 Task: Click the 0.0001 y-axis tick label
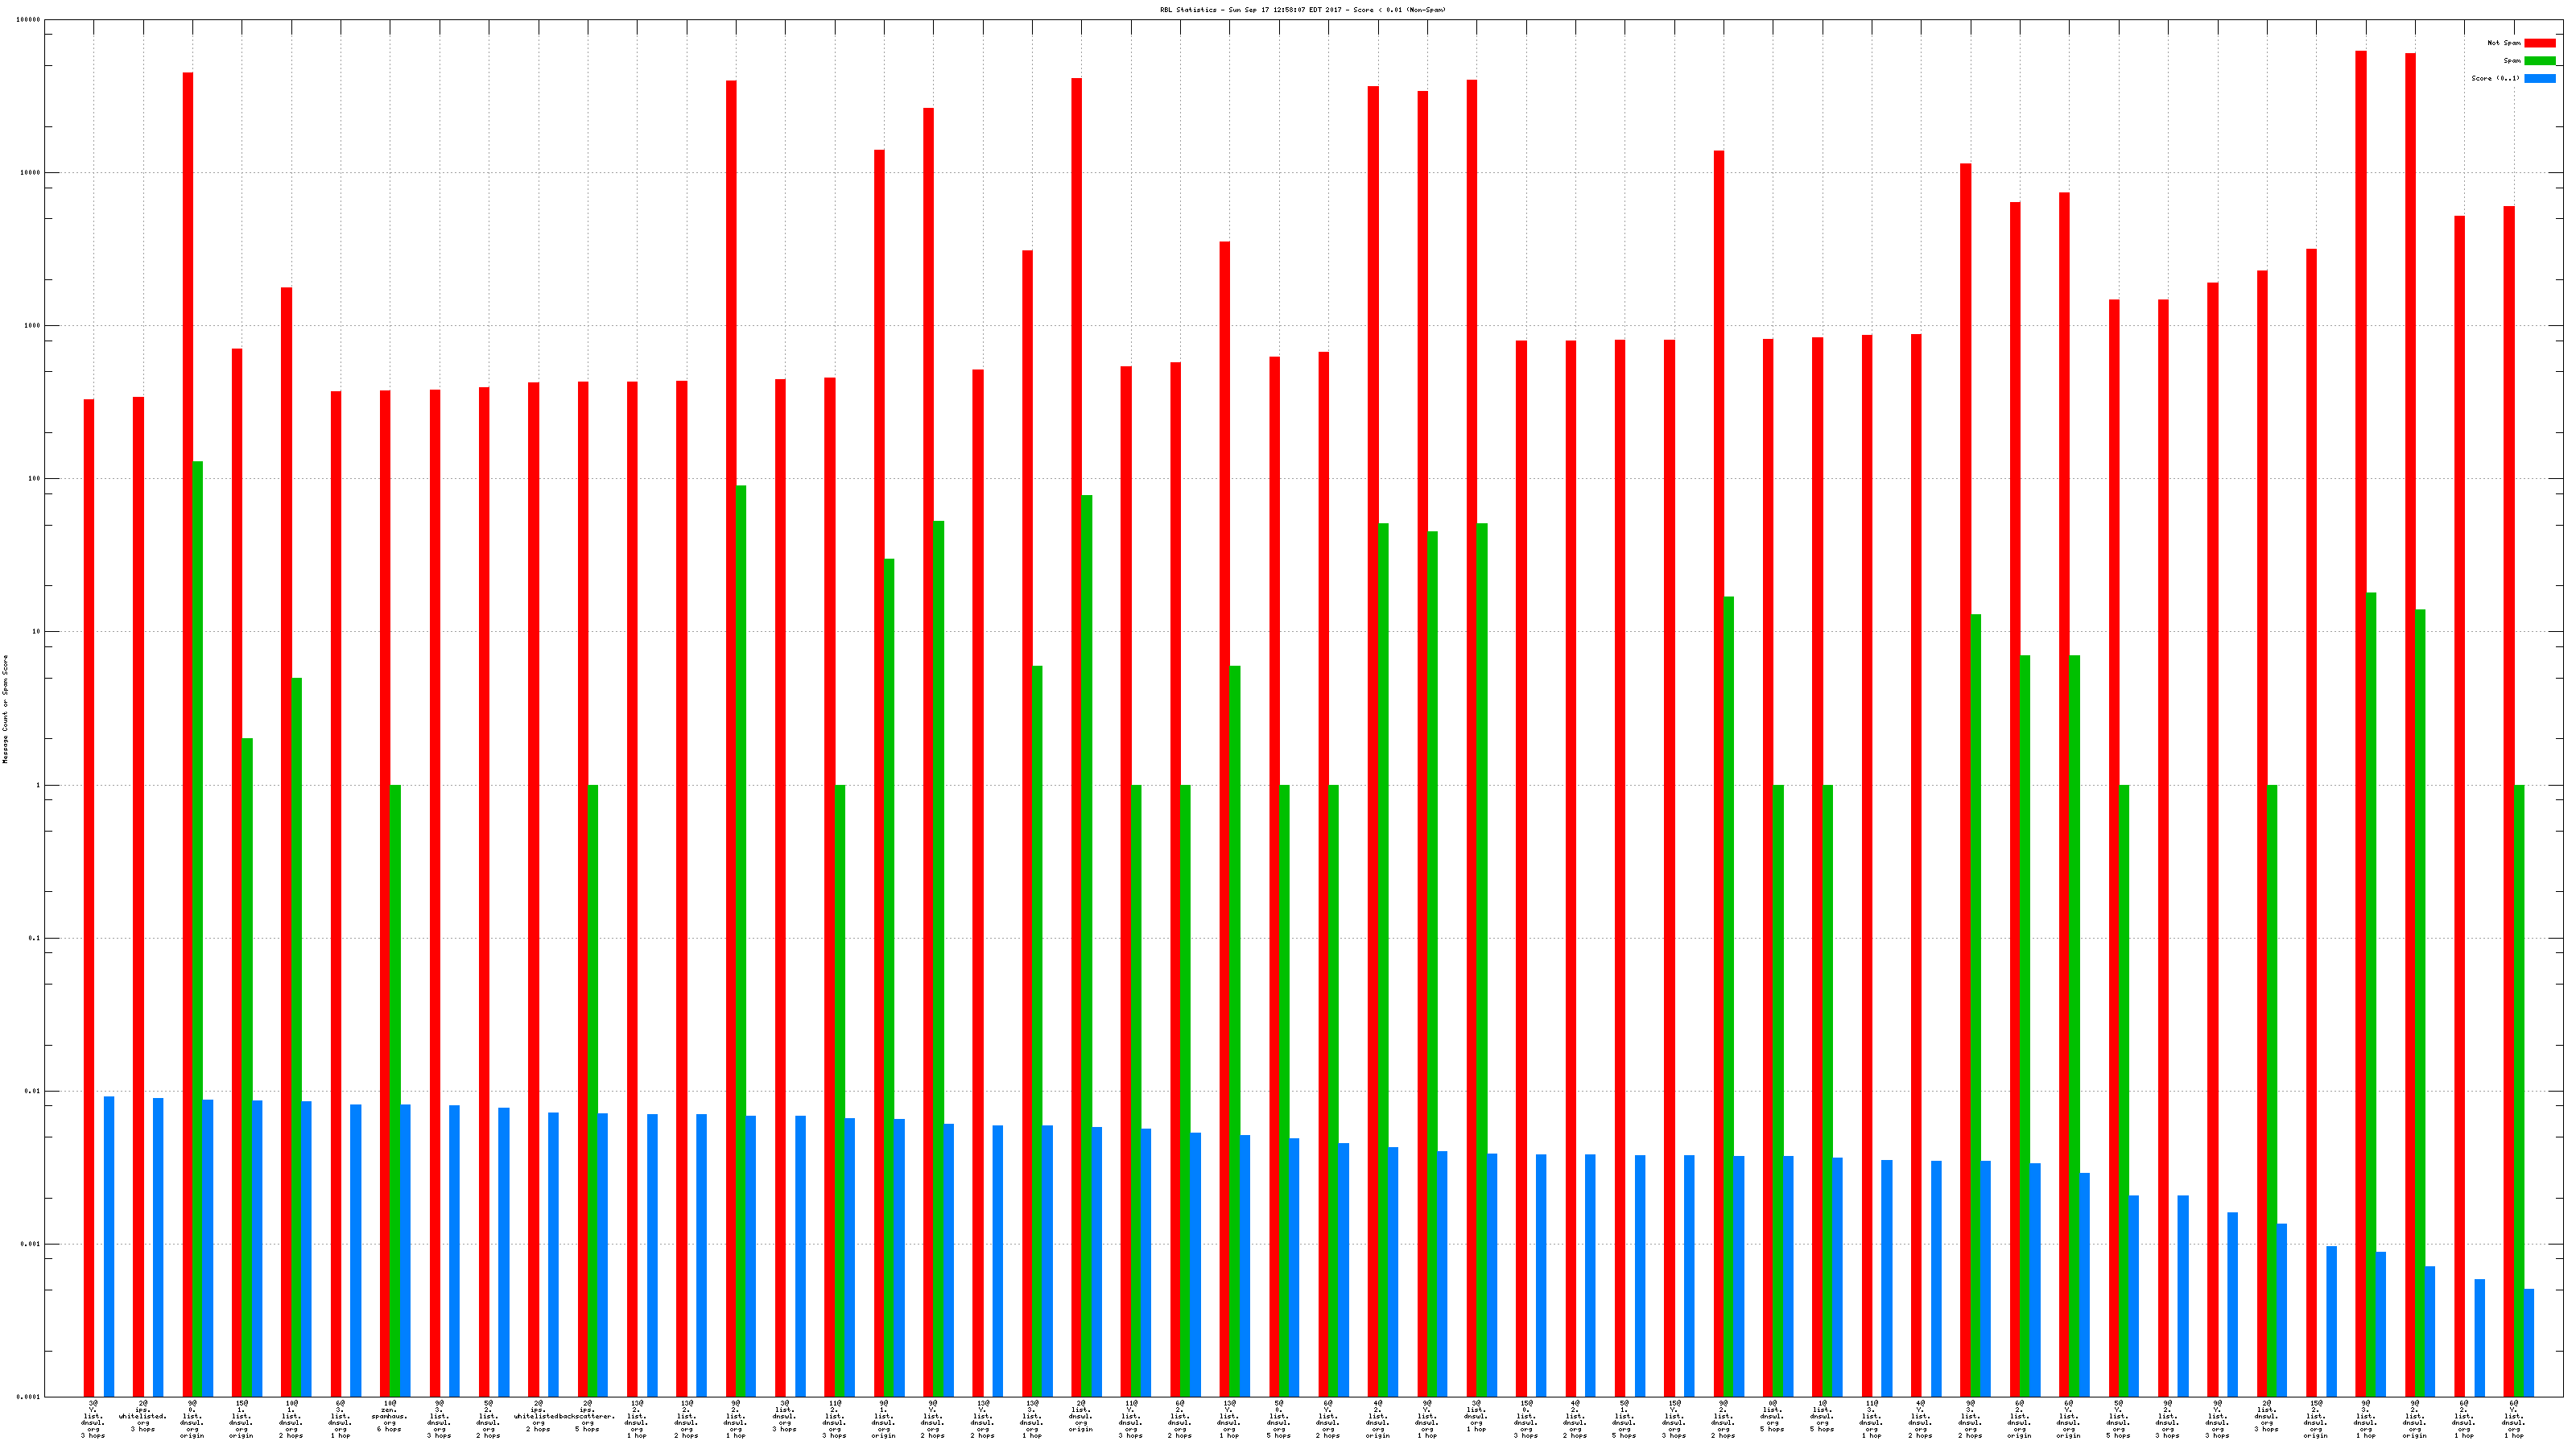29,1397
